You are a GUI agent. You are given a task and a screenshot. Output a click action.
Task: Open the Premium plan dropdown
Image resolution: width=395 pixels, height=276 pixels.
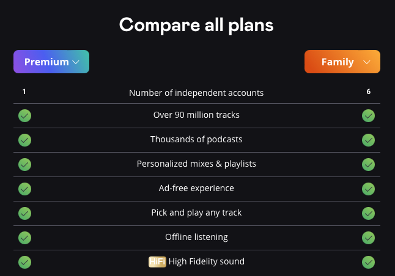[51, 62]
